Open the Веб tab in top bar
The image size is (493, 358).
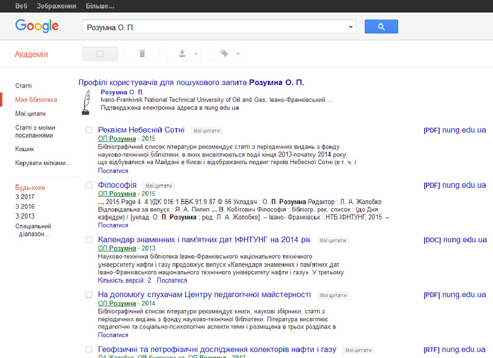[x=21, y=6]
